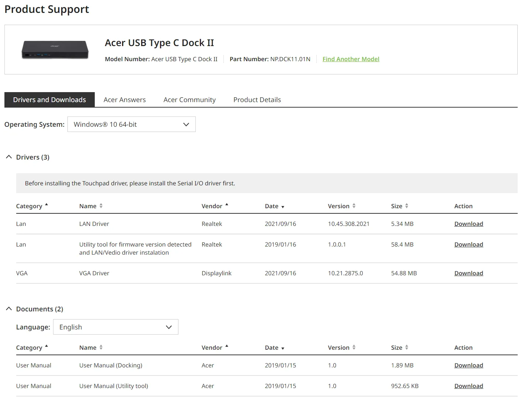Click version 10.45.308.2021 cell
Viewport: 528px width, 405px height.
click(348, 224)
